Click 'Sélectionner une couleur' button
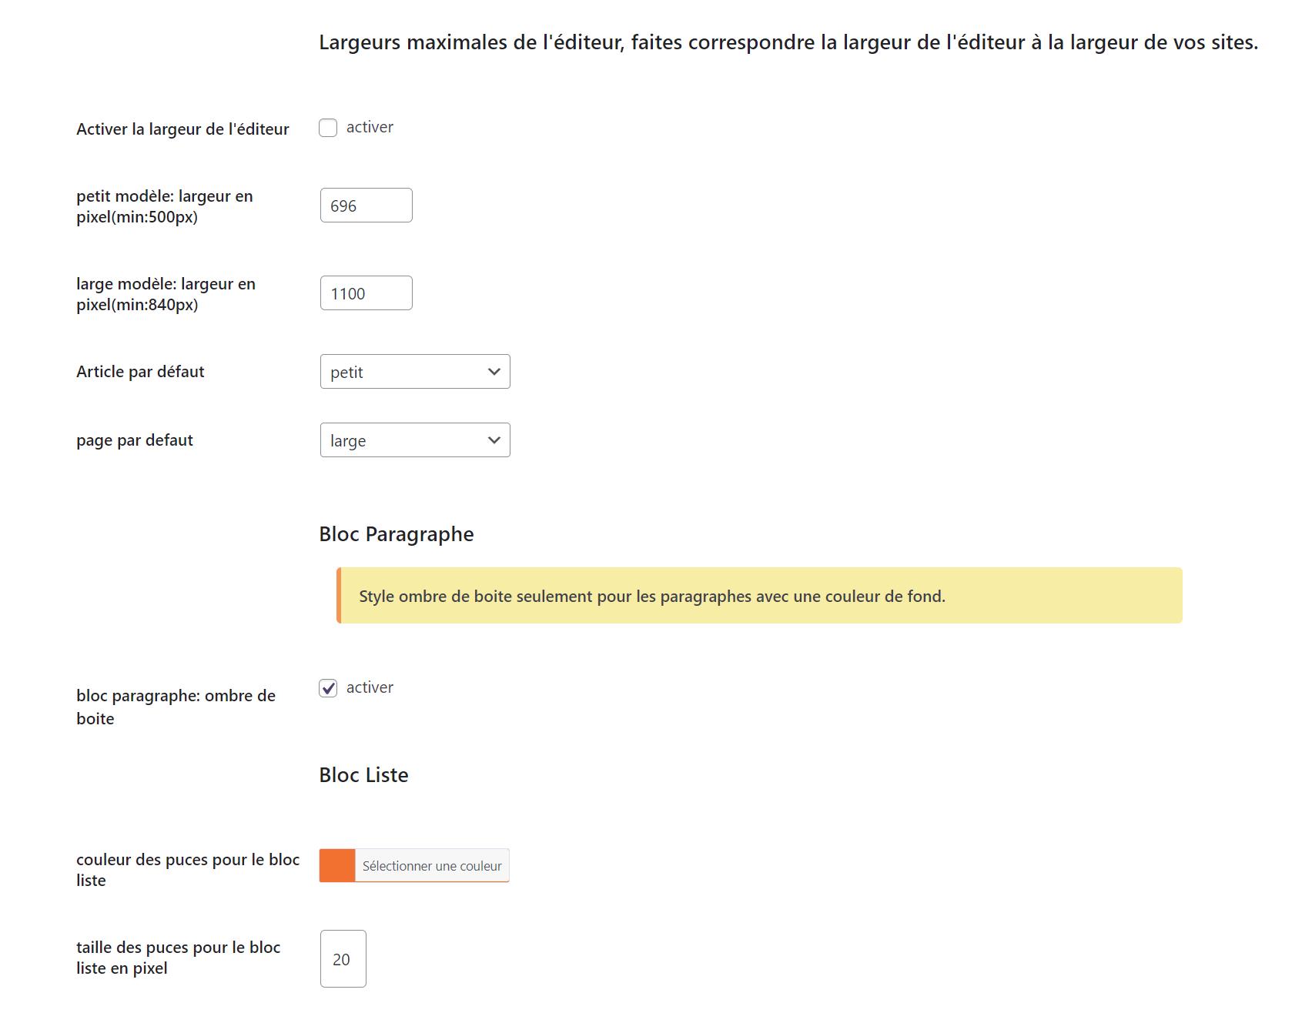Viewport: 1312px width, 1023px height. (432, 866)
